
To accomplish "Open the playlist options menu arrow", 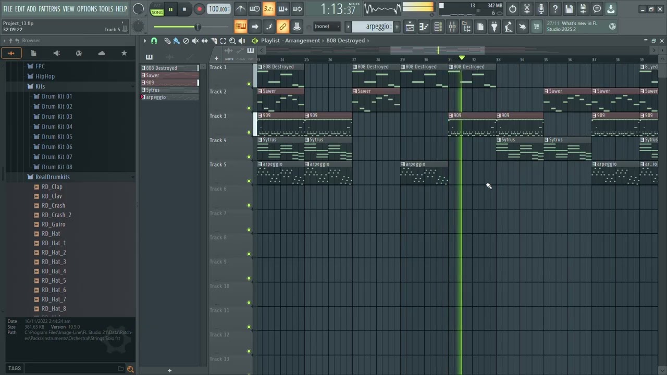I will (x=145, y=41).
